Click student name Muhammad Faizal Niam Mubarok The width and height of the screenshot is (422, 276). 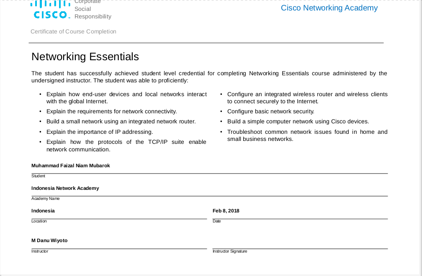[x=70, y=166]
